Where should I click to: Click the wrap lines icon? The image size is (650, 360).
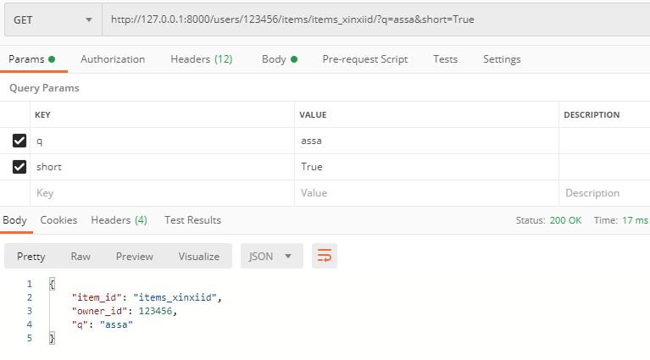(x=324, y=256)
